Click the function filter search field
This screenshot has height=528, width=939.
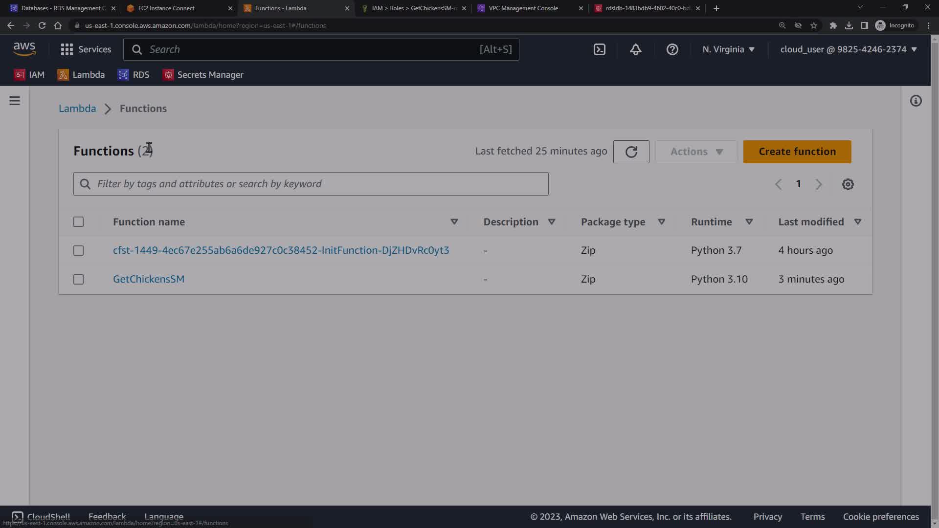pyautogui.click(x=311, y=184)
